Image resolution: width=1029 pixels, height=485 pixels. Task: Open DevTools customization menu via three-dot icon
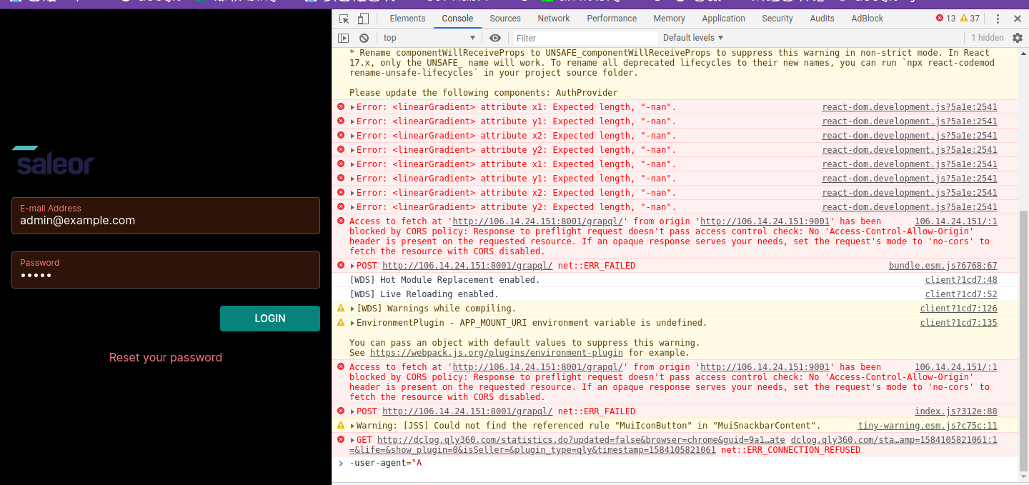coord(998,19)
